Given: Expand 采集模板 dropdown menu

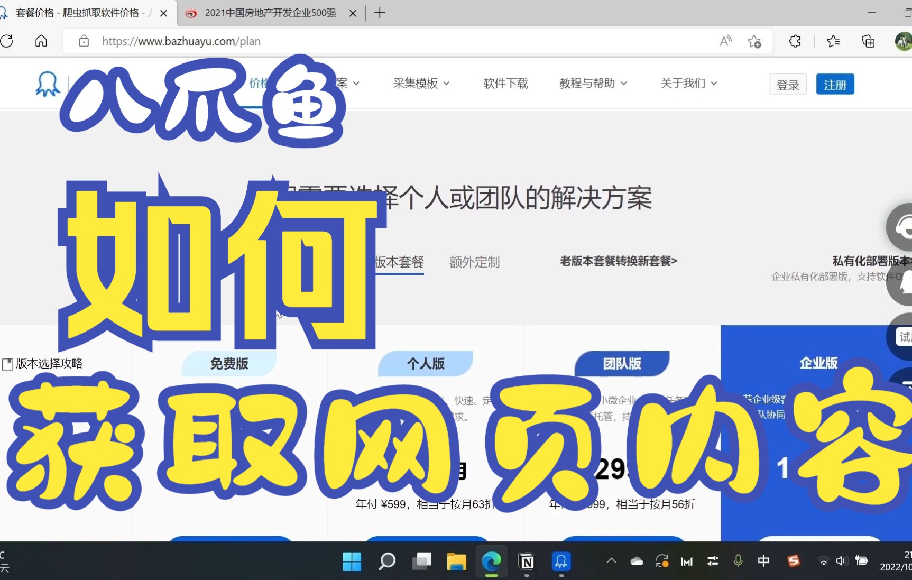Looking at the screenshot, I should (421, 83).
